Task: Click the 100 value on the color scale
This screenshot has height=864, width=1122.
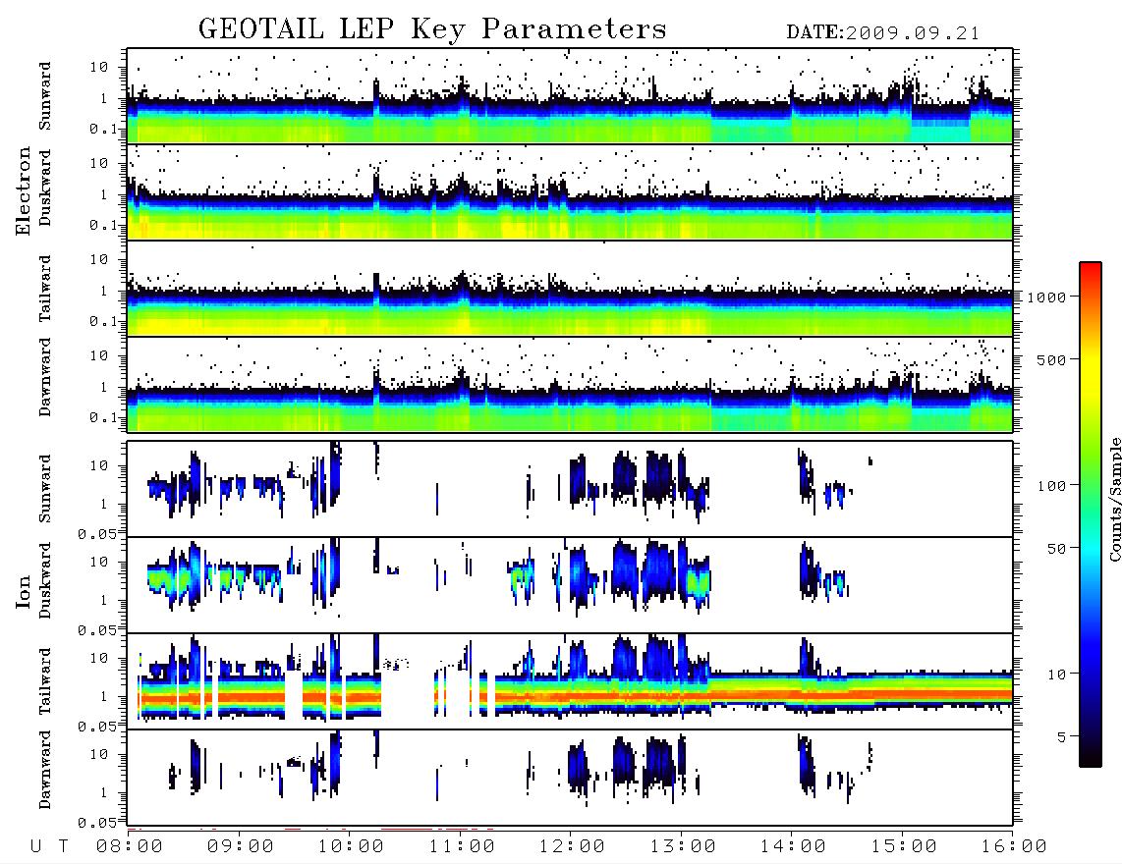Action: [1051, 486]
